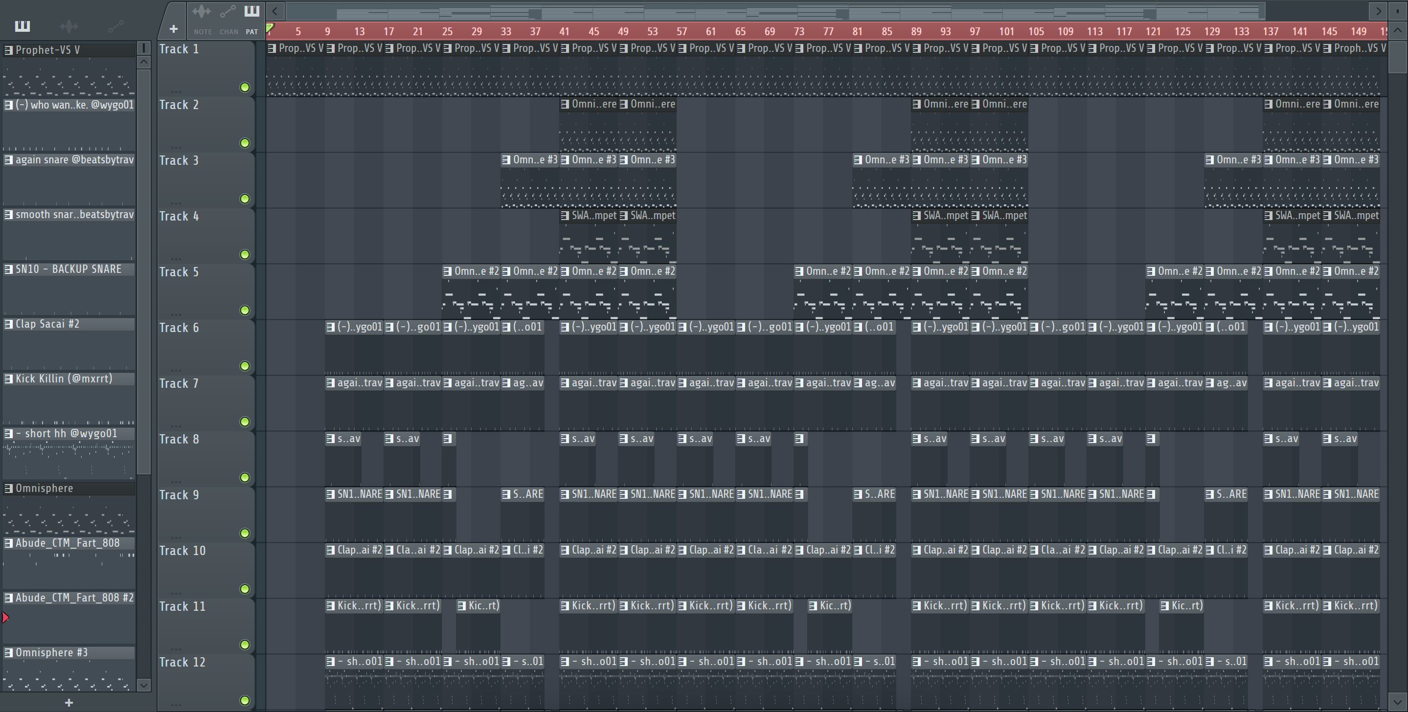
Task: Mute Track 4 with green dot
Action: (245, 255)
